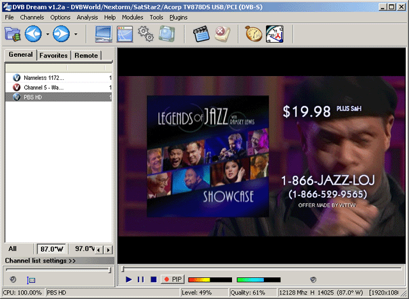Select Channel 5 - Wa... in list

tap(58, 88)
